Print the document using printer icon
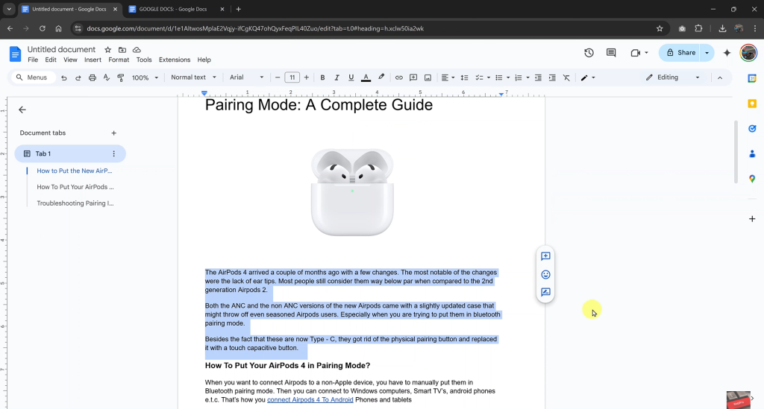The width and height of the screenshot is (764, 409). click(x=92, y=77)
